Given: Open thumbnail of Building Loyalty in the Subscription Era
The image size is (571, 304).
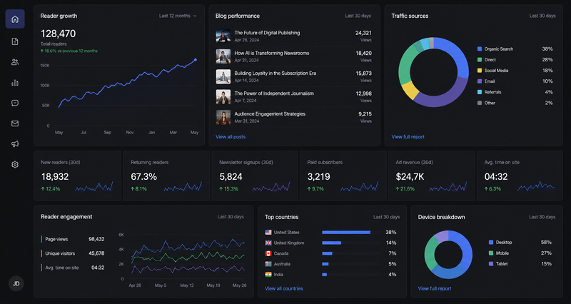Looking at the screenshot, I should click(223, 77).
